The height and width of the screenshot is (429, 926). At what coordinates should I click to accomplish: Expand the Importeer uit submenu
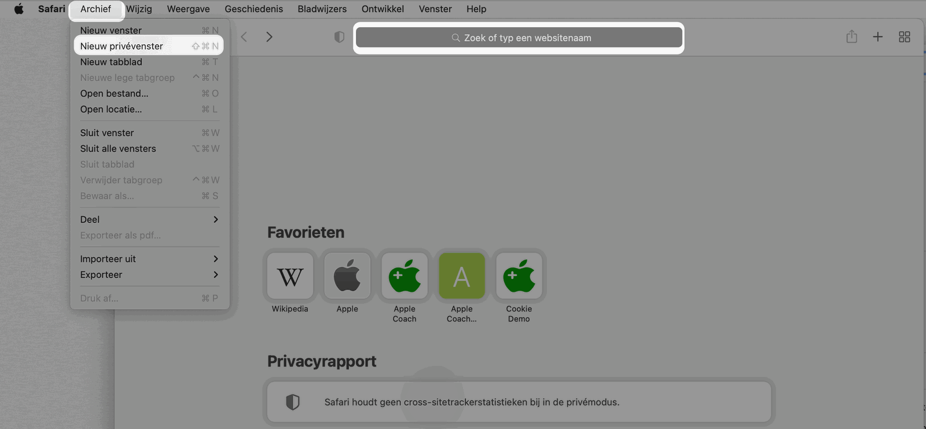tap(149, 259)
